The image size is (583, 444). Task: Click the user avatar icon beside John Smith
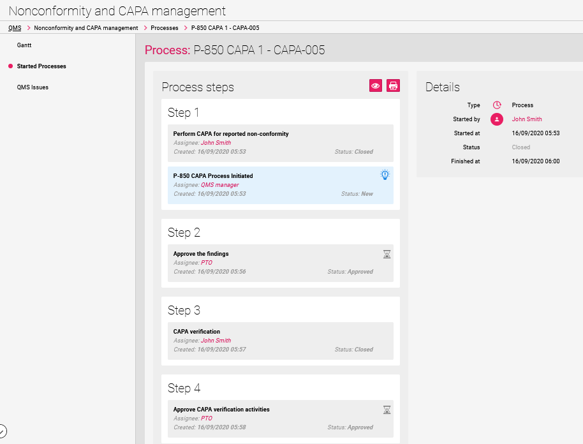coord(497,119)
